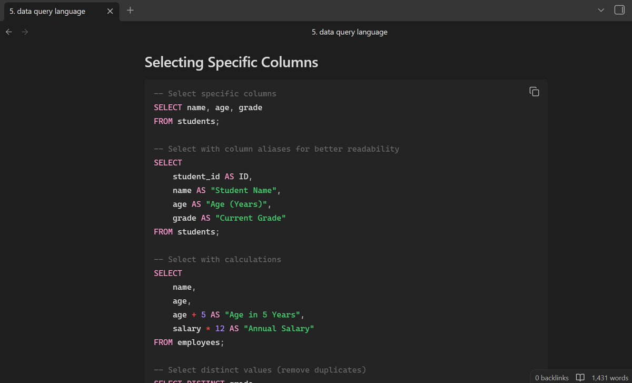This screenshot has height=383, width=632.
Task: Copy the SQL code block contents
Action: pos(534,92)
